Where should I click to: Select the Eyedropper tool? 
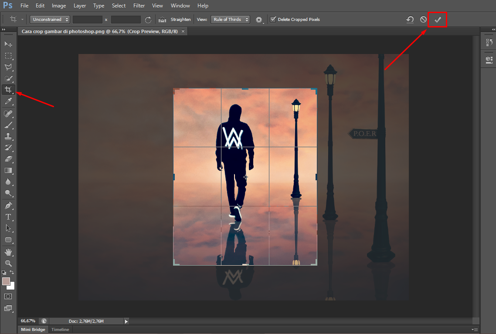pyautogui.click(x=8, y=101)
